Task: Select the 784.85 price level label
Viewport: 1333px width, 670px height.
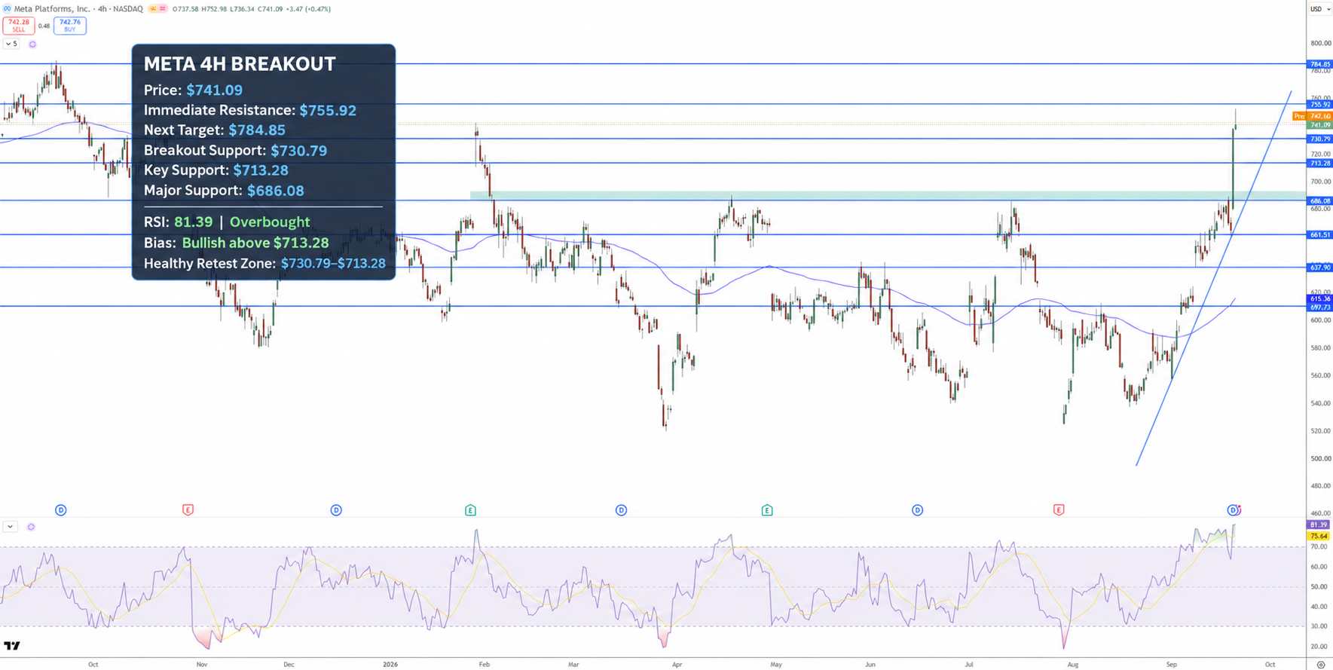Action: [1319, 64]
